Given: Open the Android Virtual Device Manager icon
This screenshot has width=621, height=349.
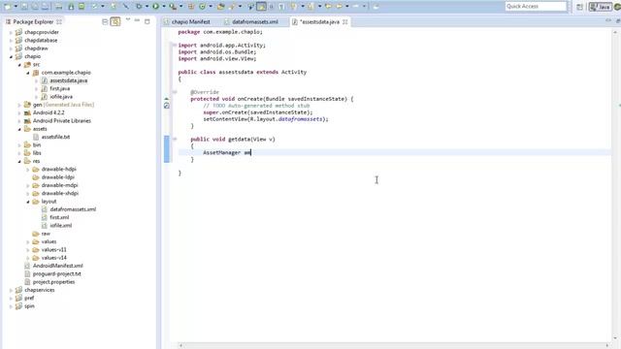Looking at the screenshot, I should click(82, 7).
